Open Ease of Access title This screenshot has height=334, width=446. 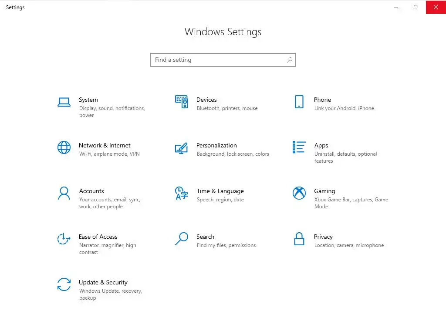(x=98, y=237)
